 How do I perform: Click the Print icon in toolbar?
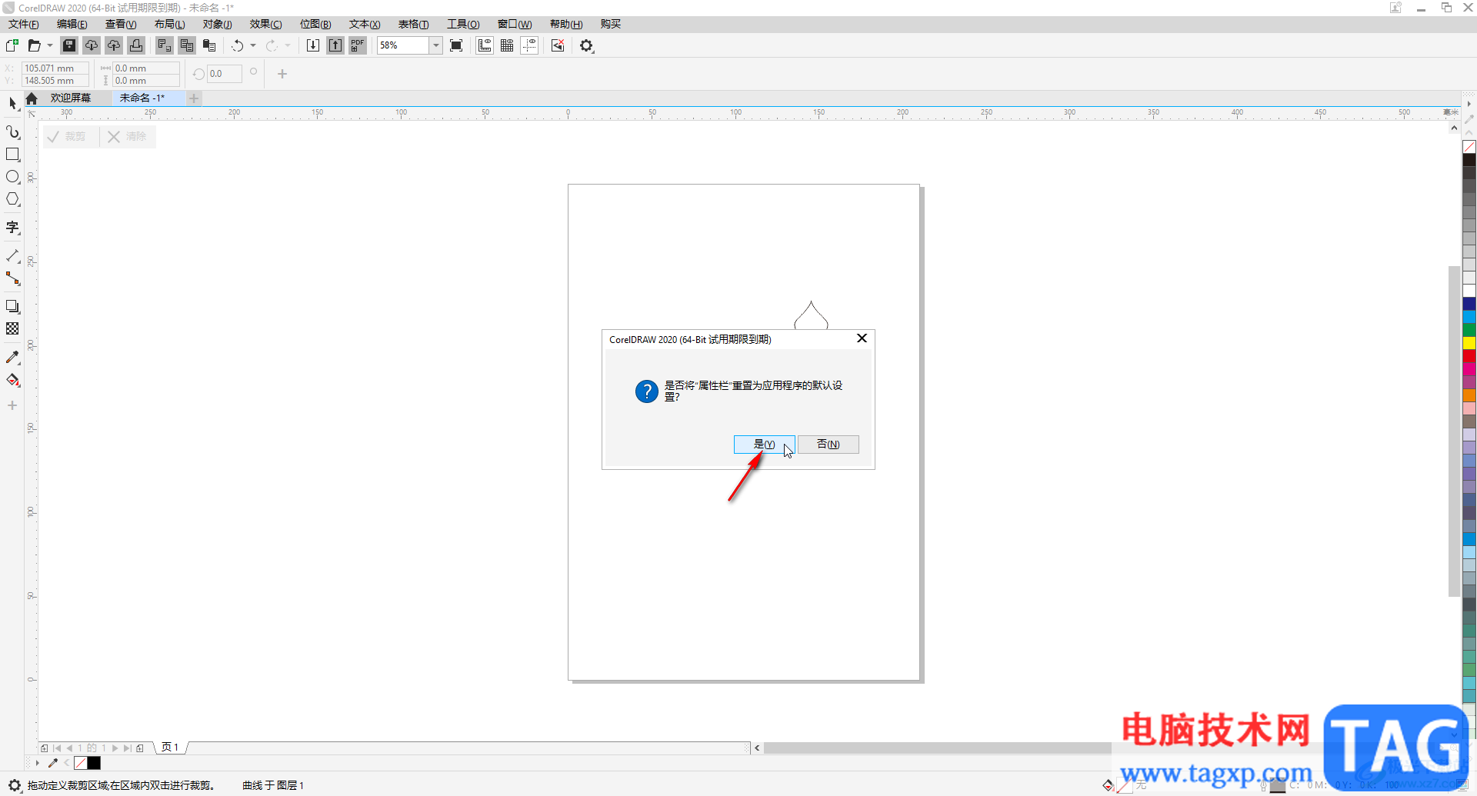tap(136, 45)
